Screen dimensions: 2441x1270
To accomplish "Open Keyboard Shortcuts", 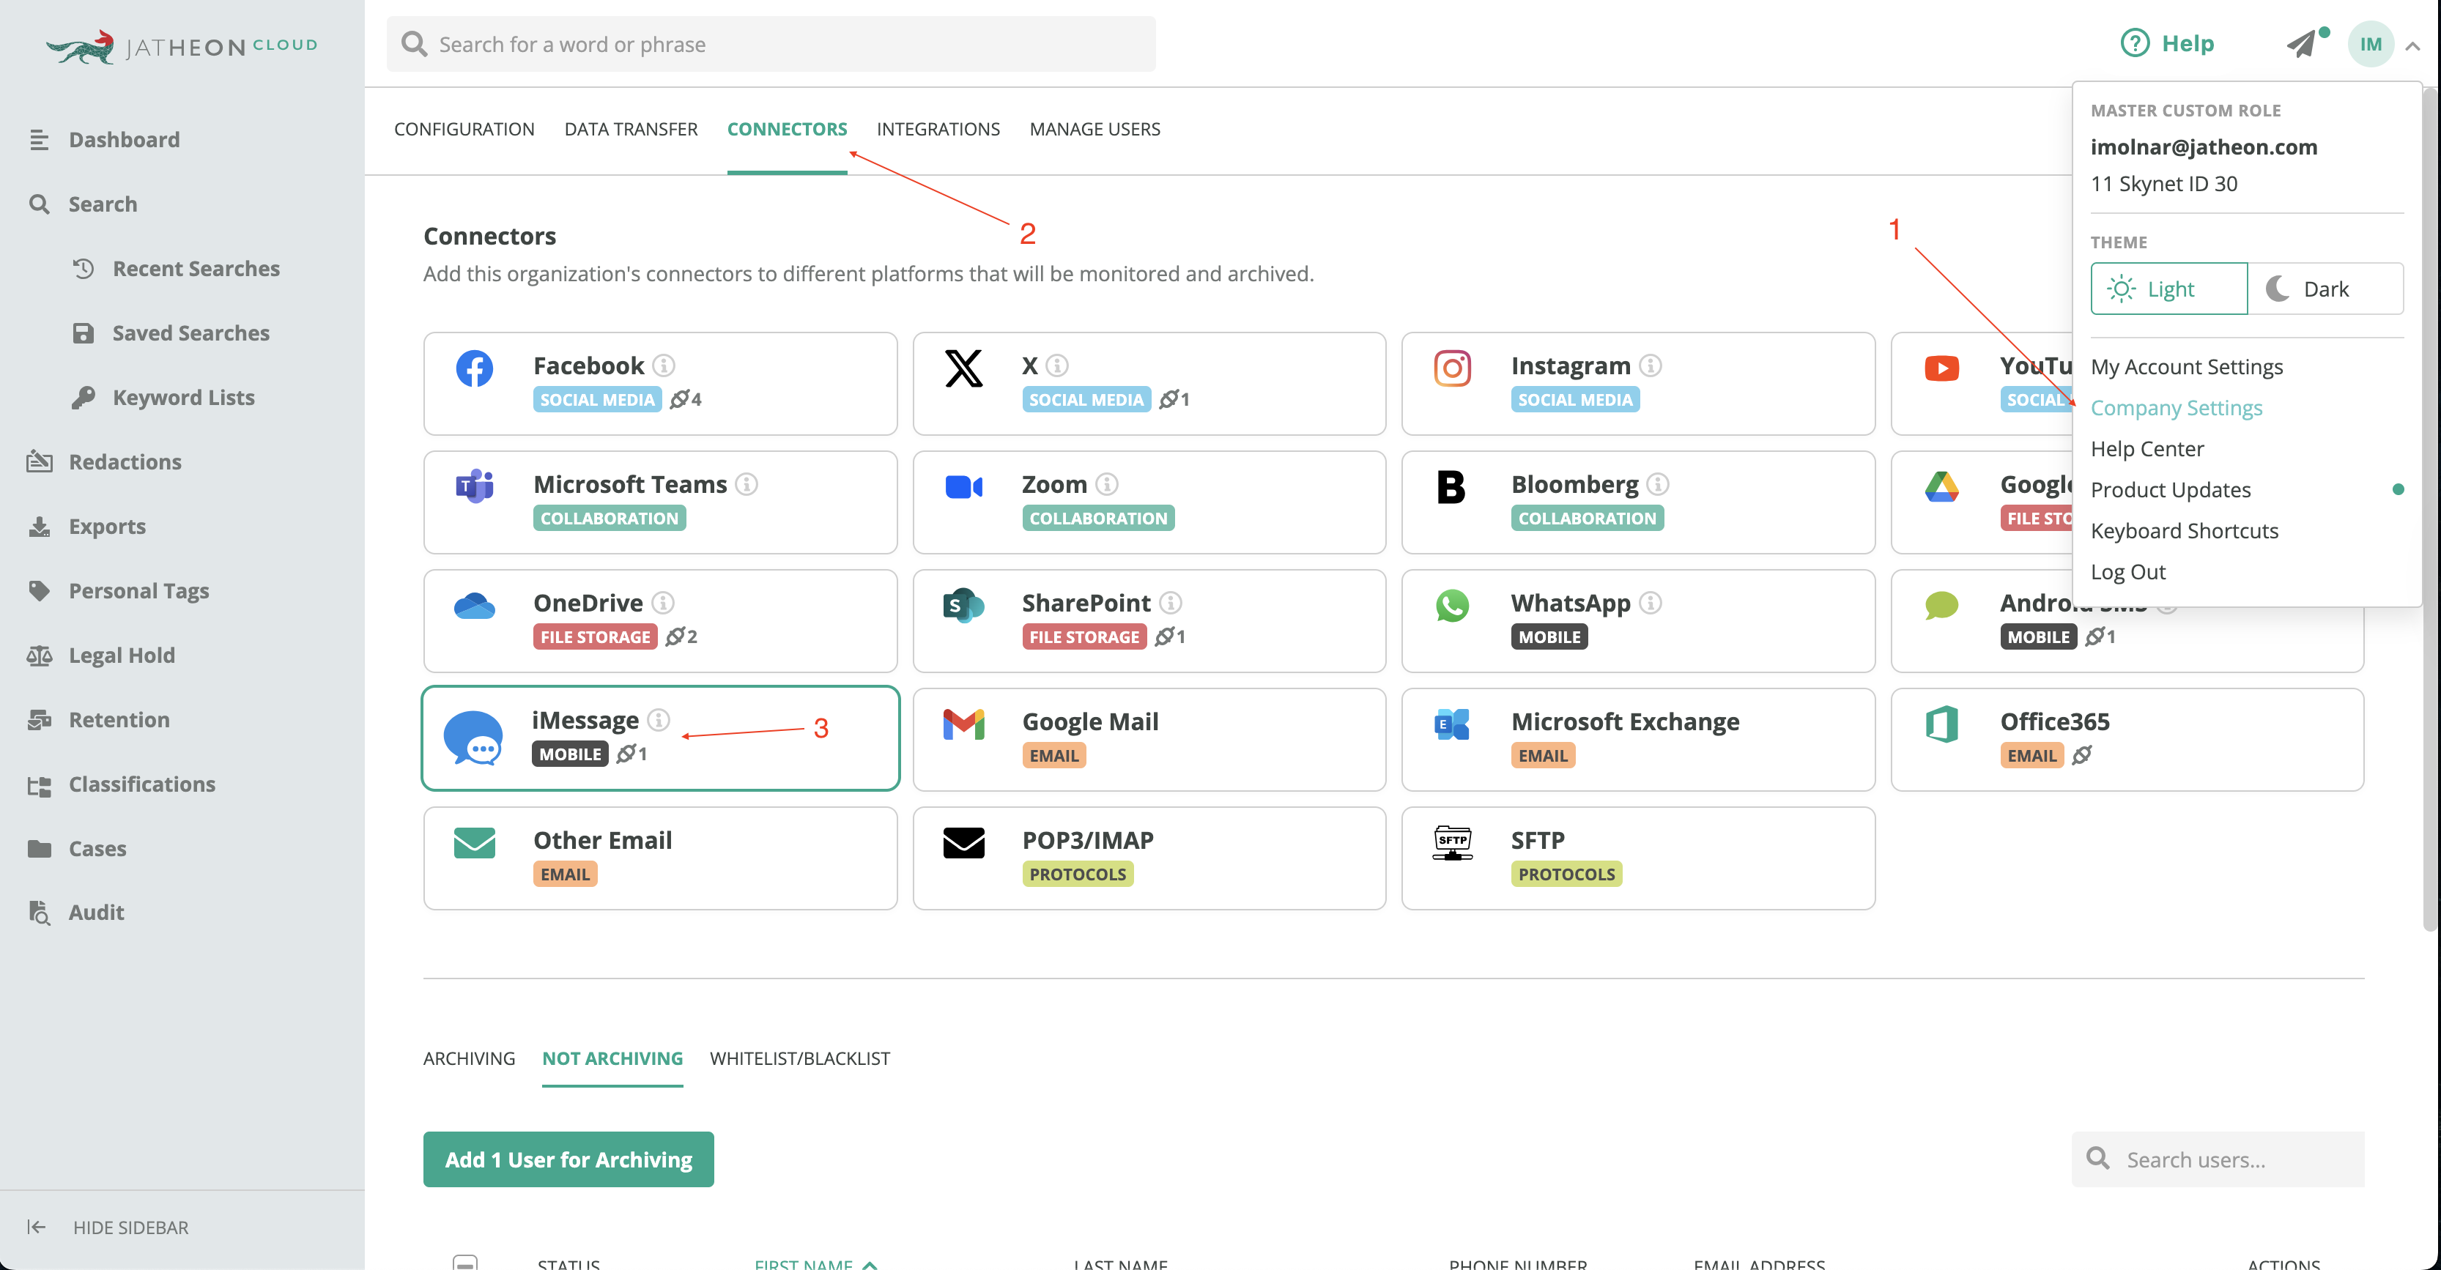I will click(x=2184, y=530).
